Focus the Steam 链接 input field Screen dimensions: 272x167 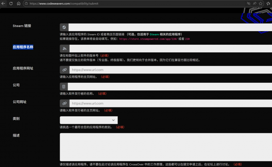(170, 27)
